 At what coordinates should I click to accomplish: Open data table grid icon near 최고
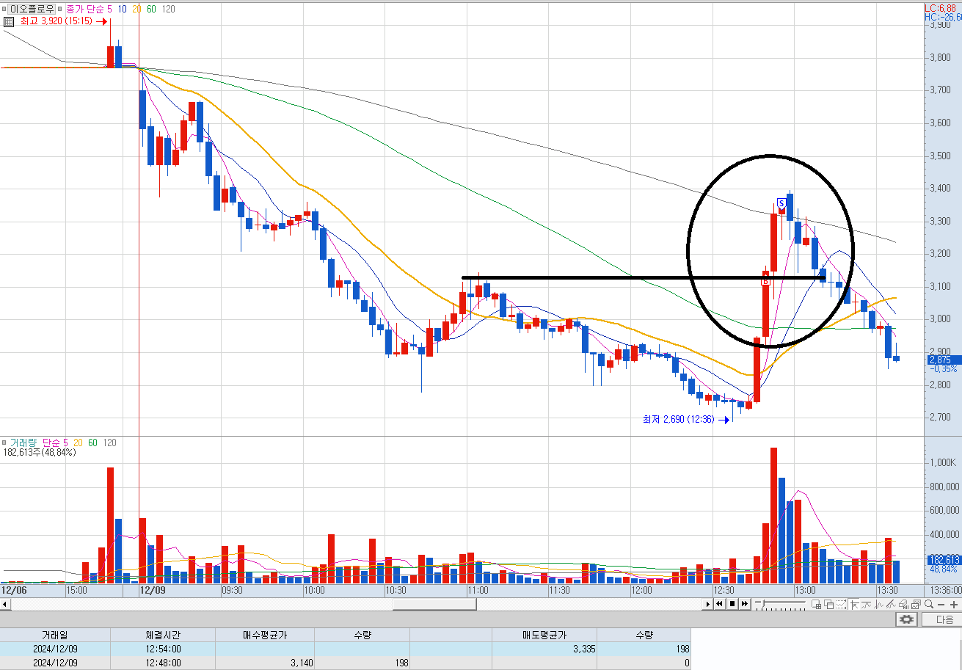9,21
